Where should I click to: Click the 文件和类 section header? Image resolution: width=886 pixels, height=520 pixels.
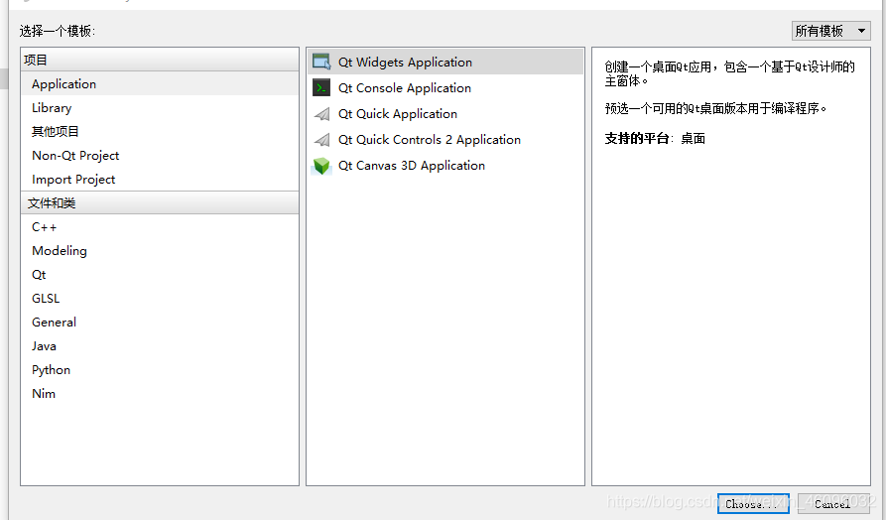(160, 202)
